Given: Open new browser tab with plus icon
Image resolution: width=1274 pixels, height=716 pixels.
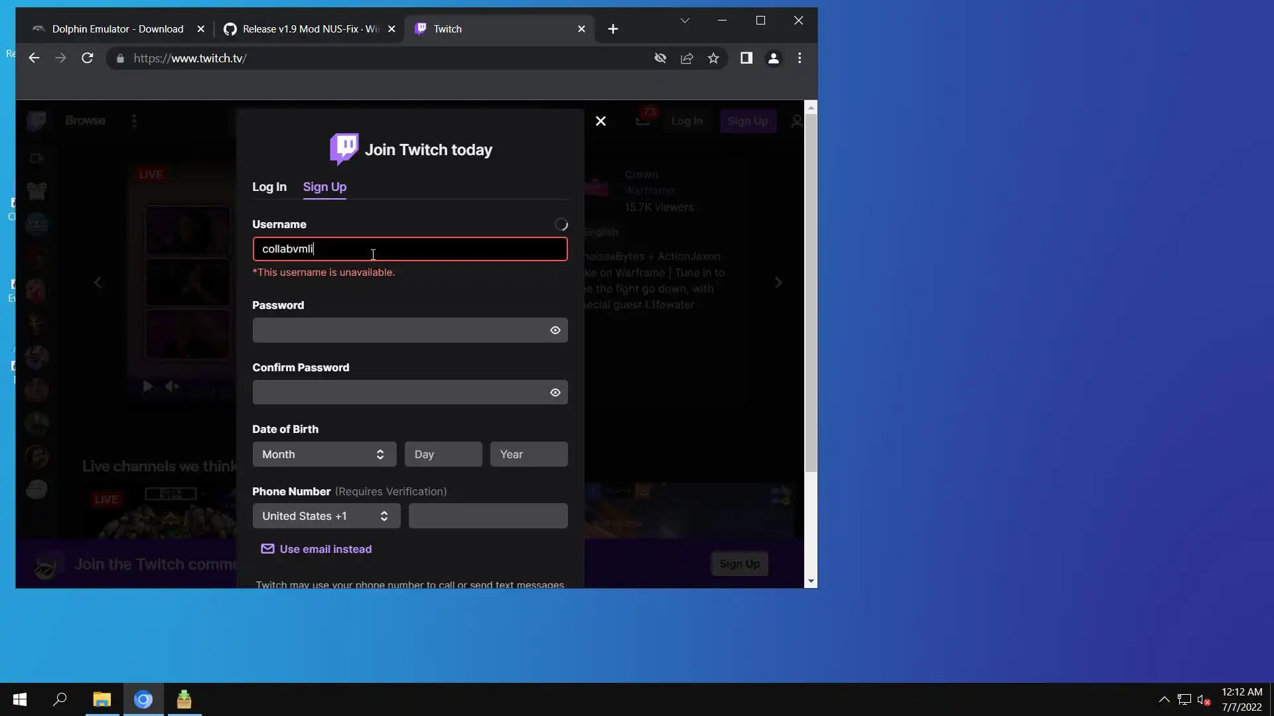Looking at the screenshot, I should click(x=613, y=29).
